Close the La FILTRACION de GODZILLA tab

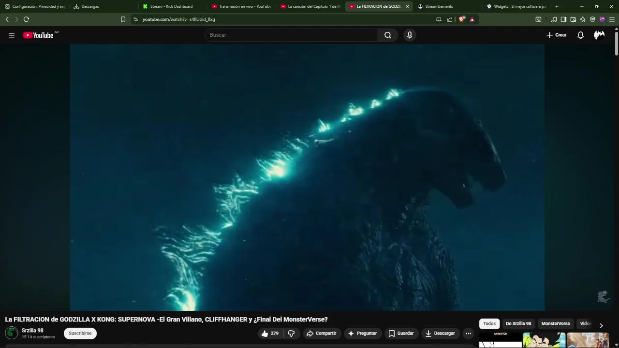coord(407,6)
